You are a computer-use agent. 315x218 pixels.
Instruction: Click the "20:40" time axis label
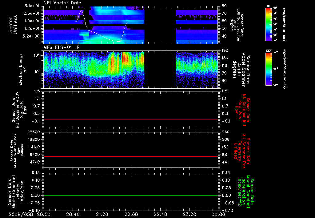[73, 214]
